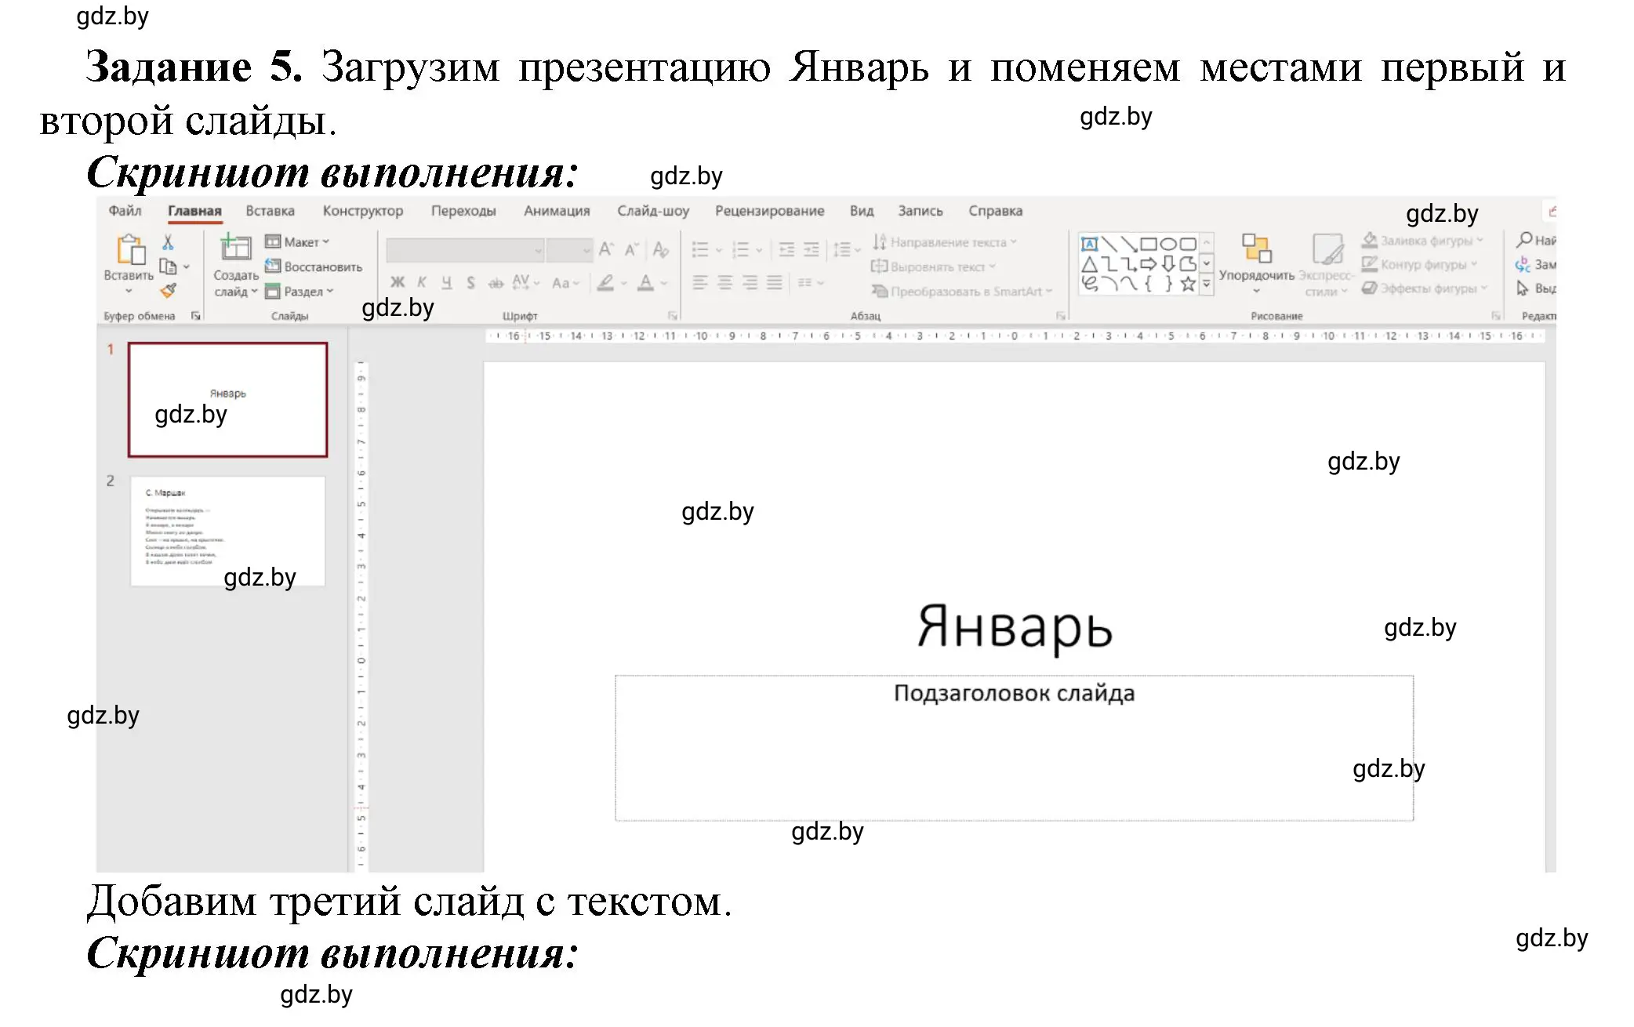Open the font size combo box
The height and width of the screenshot is (1027, 1634).
pyautogui.click(x=569, y=250)
